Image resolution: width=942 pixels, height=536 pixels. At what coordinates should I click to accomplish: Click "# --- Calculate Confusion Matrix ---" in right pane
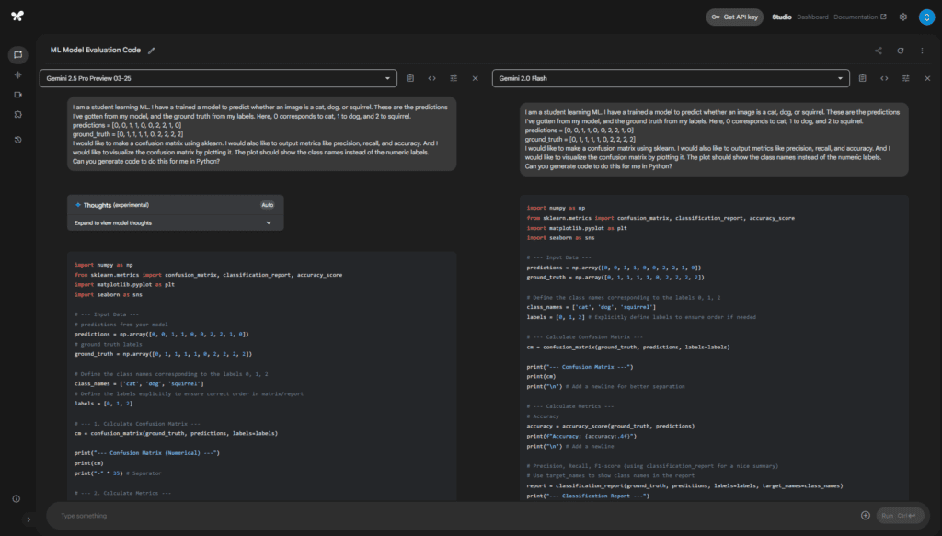[584, 336]
